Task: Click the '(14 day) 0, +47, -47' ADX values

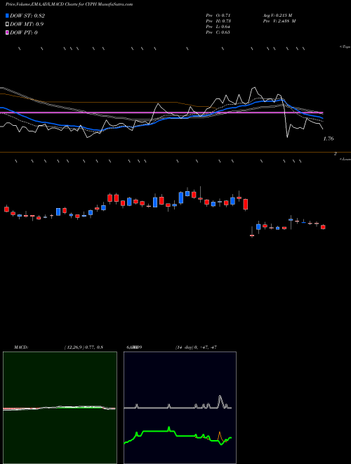Action: point(196,347)
